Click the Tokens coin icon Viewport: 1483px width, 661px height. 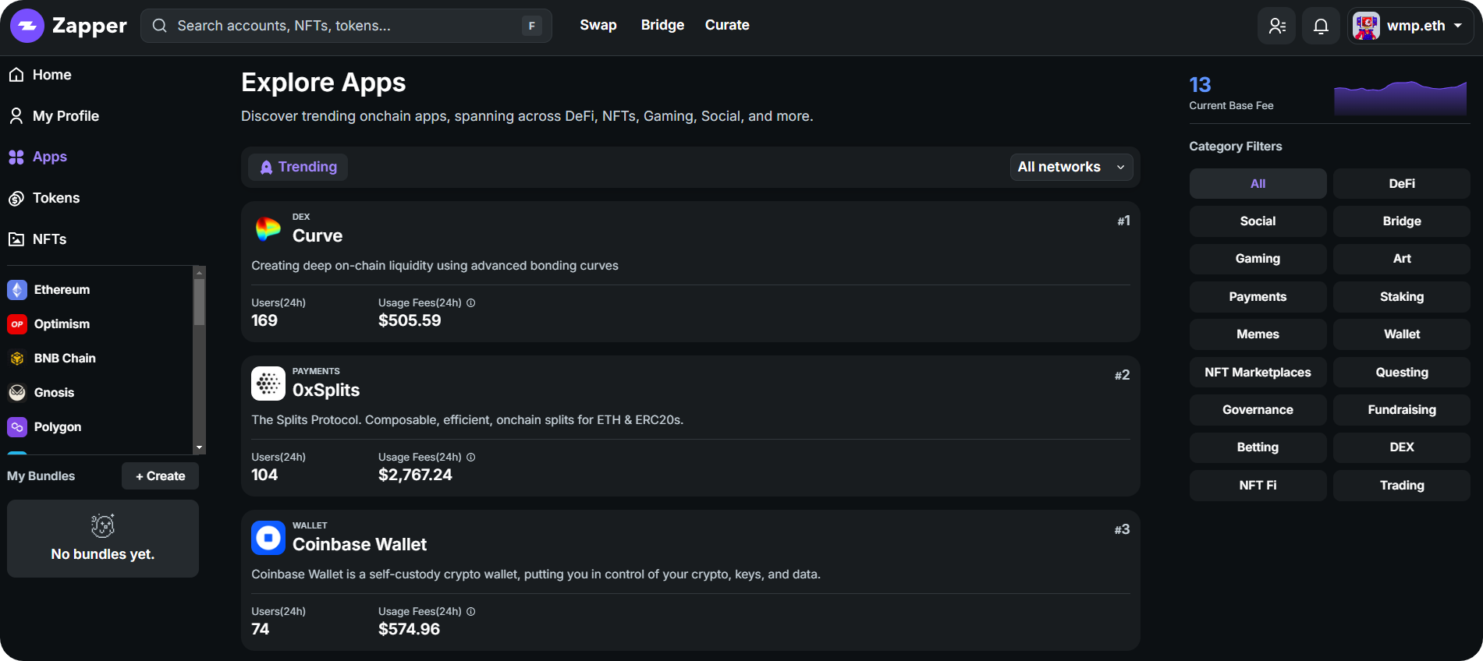coord(16,198)
